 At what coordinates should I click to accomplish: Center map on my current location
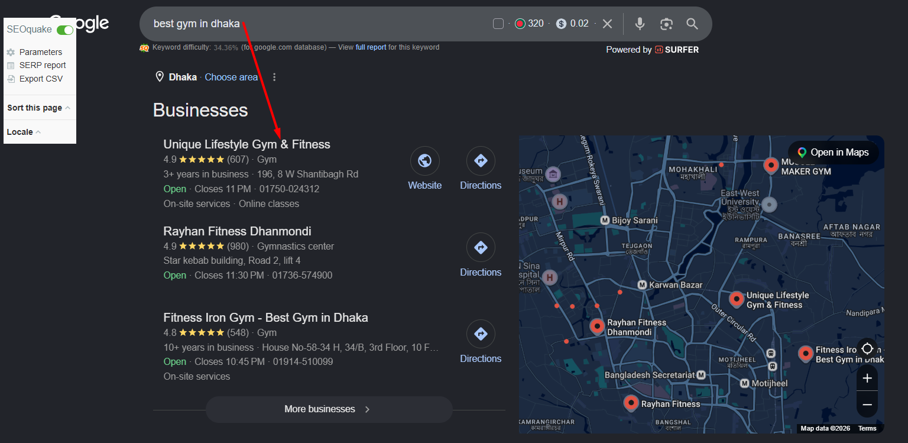point(867,348)
